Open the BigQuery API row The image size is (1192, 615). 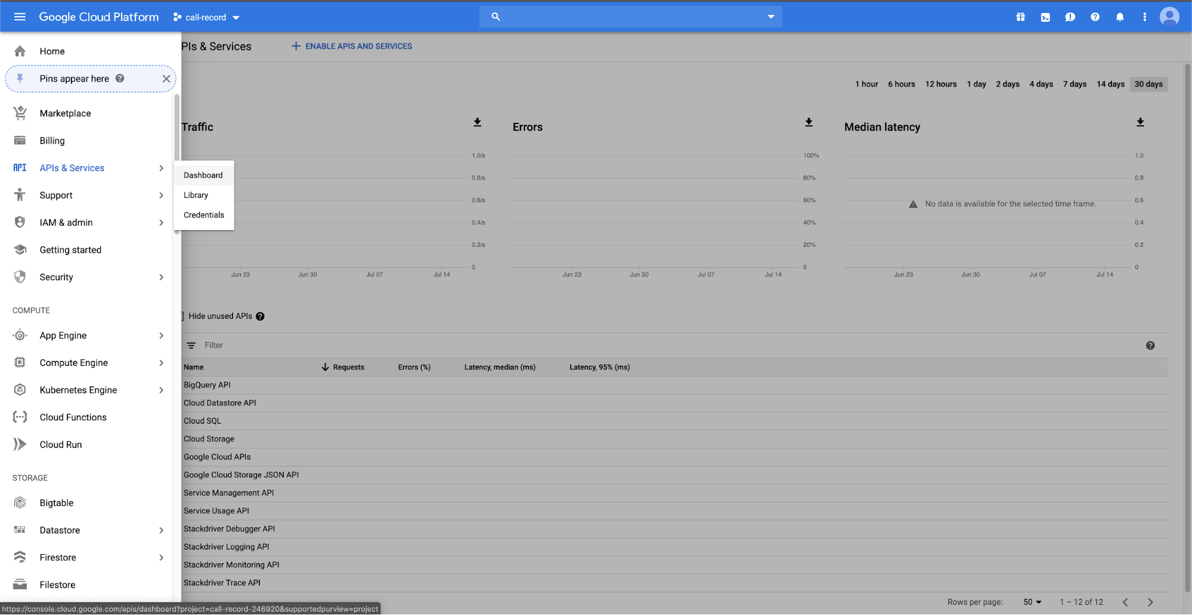674,385
